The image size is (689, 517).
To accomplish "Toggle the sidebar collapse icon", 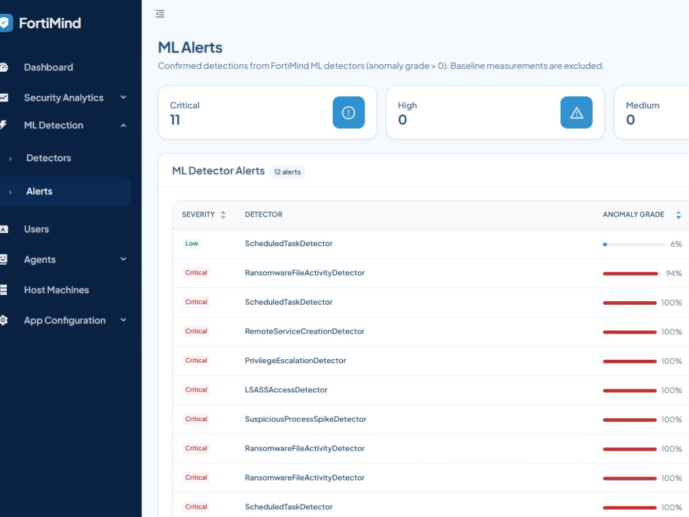I will 160,14.
